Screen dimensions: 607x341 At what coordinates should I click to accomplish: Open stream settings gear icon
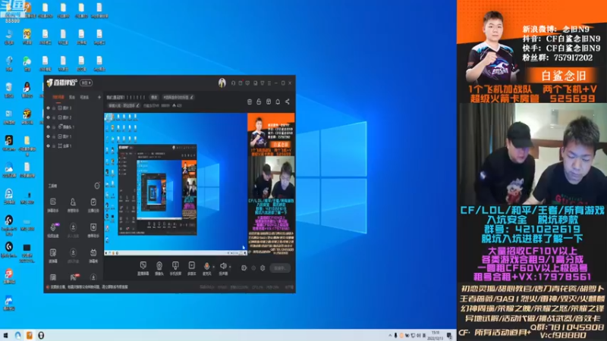[x=263, y=268]
